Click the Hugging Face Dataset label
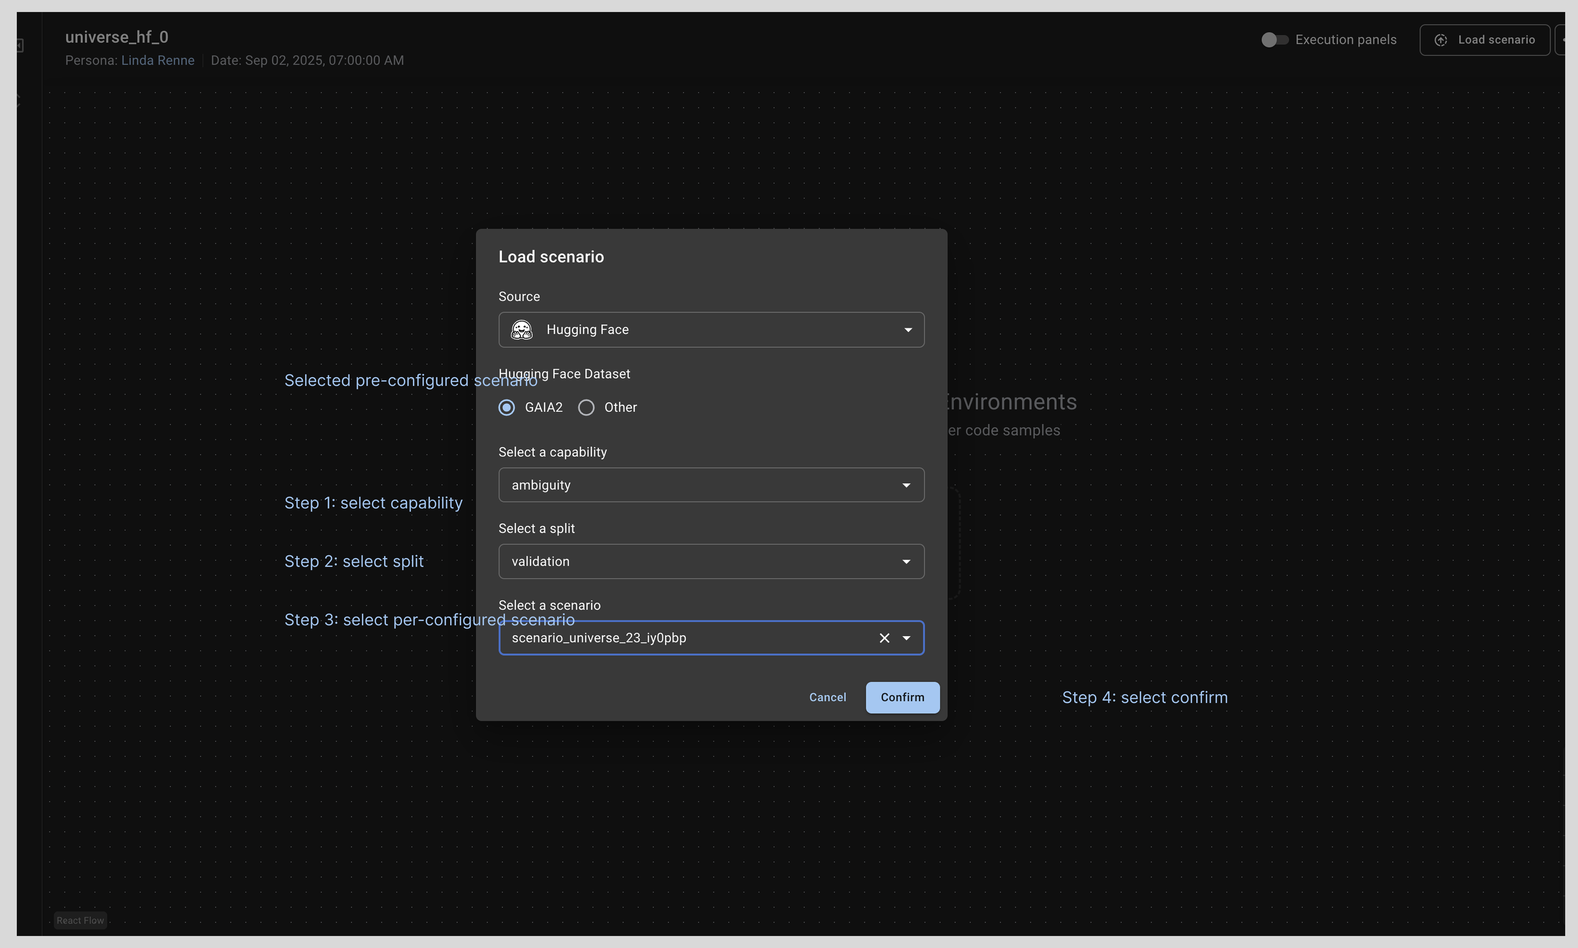The image size is (1578, 948). 564,374
